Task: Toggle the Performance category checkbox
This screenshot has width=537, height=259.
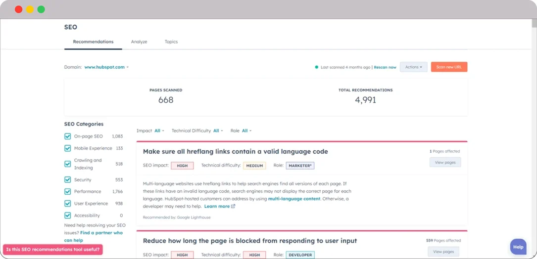Action: pos(67,192)
